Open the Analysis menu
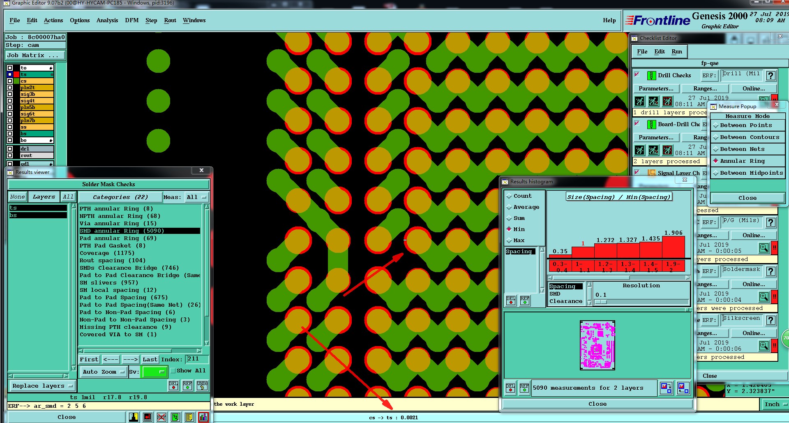The height and width of the screenshot is (423, 789). (x=107, y=21)
